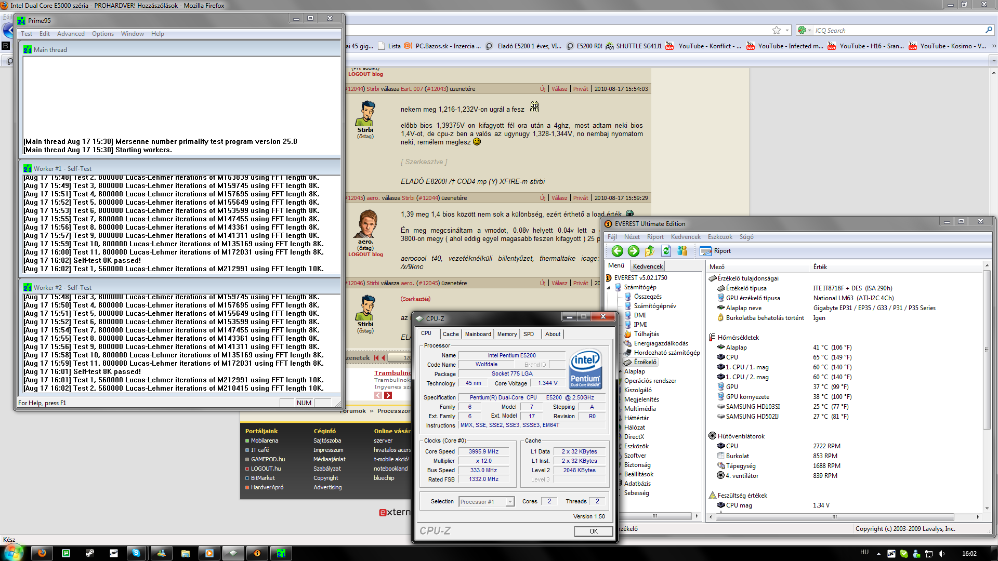Open Skype from taskbar
Image resolution: width=998 pixels, height=561 pixels.
136,553
